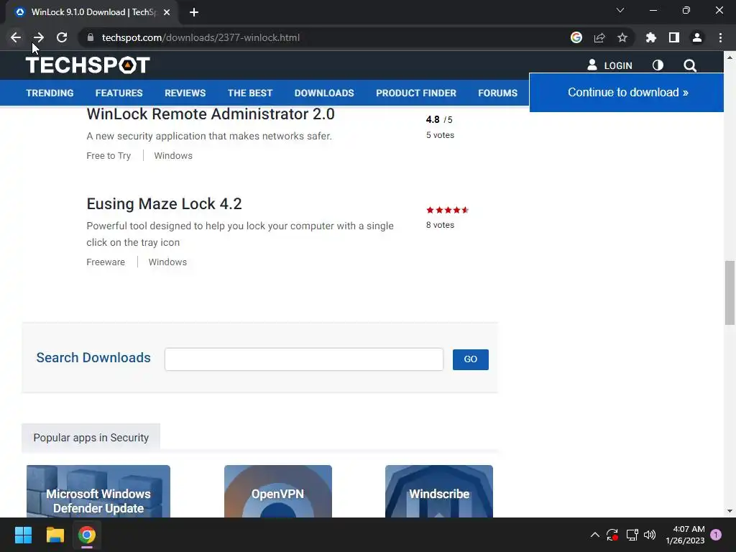Open the volume tray icon
The width and height of the screenshot is (736, 552).
click(x=650, y=535)
